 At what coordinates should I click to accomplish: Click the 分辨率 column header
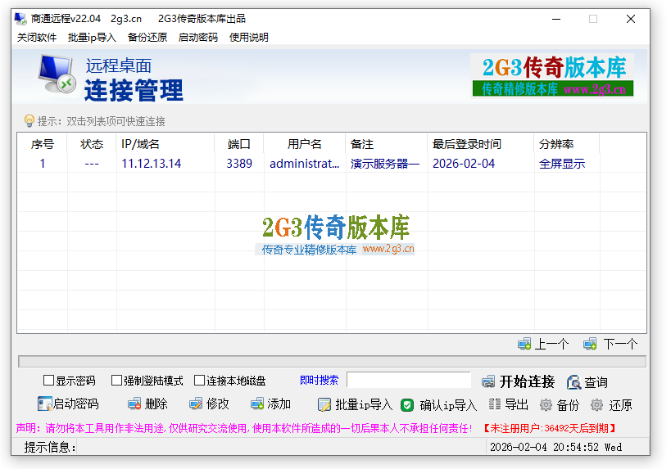567,144
